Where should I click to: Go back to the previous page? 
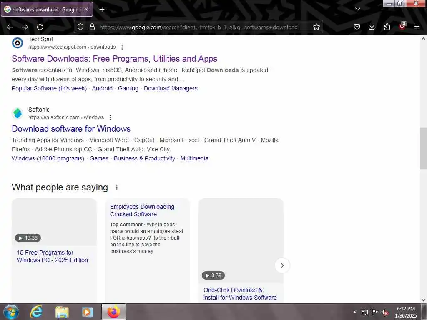[10, 27]
